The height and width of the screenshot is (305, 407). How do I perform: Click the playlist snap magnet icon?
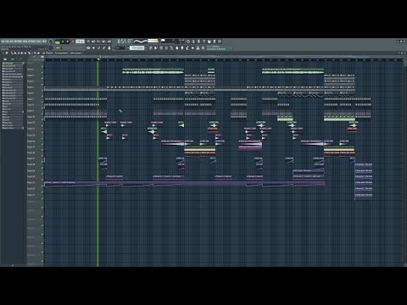coord(7,53)
